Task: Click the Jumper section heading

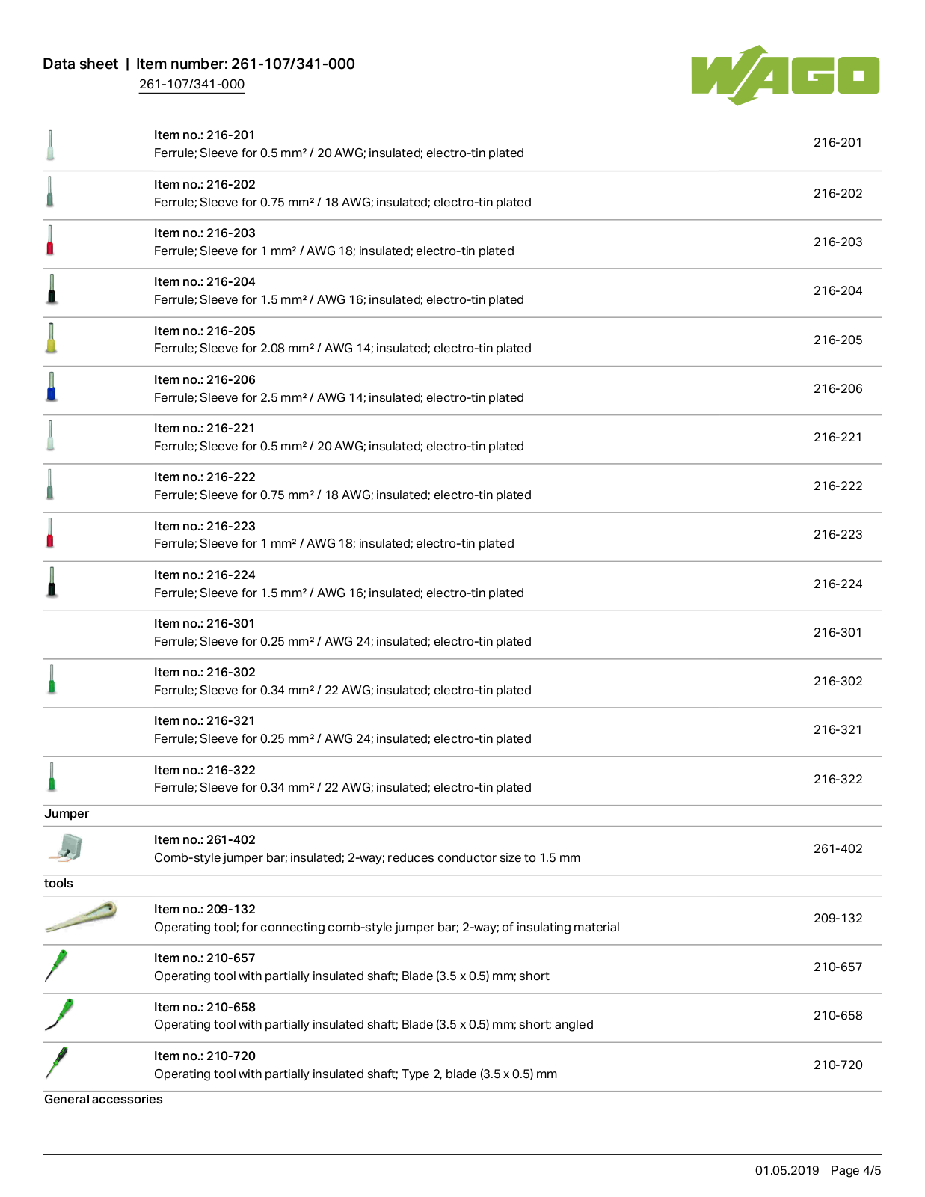Action: pos(67,813)
